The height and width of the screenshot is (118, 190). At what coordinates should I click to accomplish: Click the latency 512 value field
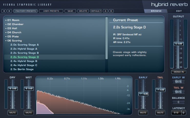pyautogui.click(x=176, y=113)
